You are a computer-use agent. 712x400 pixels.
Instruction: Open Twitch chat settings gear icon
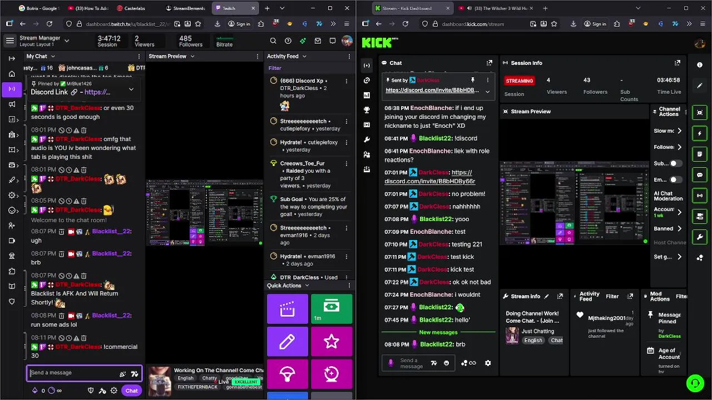[x=113, y=391]
